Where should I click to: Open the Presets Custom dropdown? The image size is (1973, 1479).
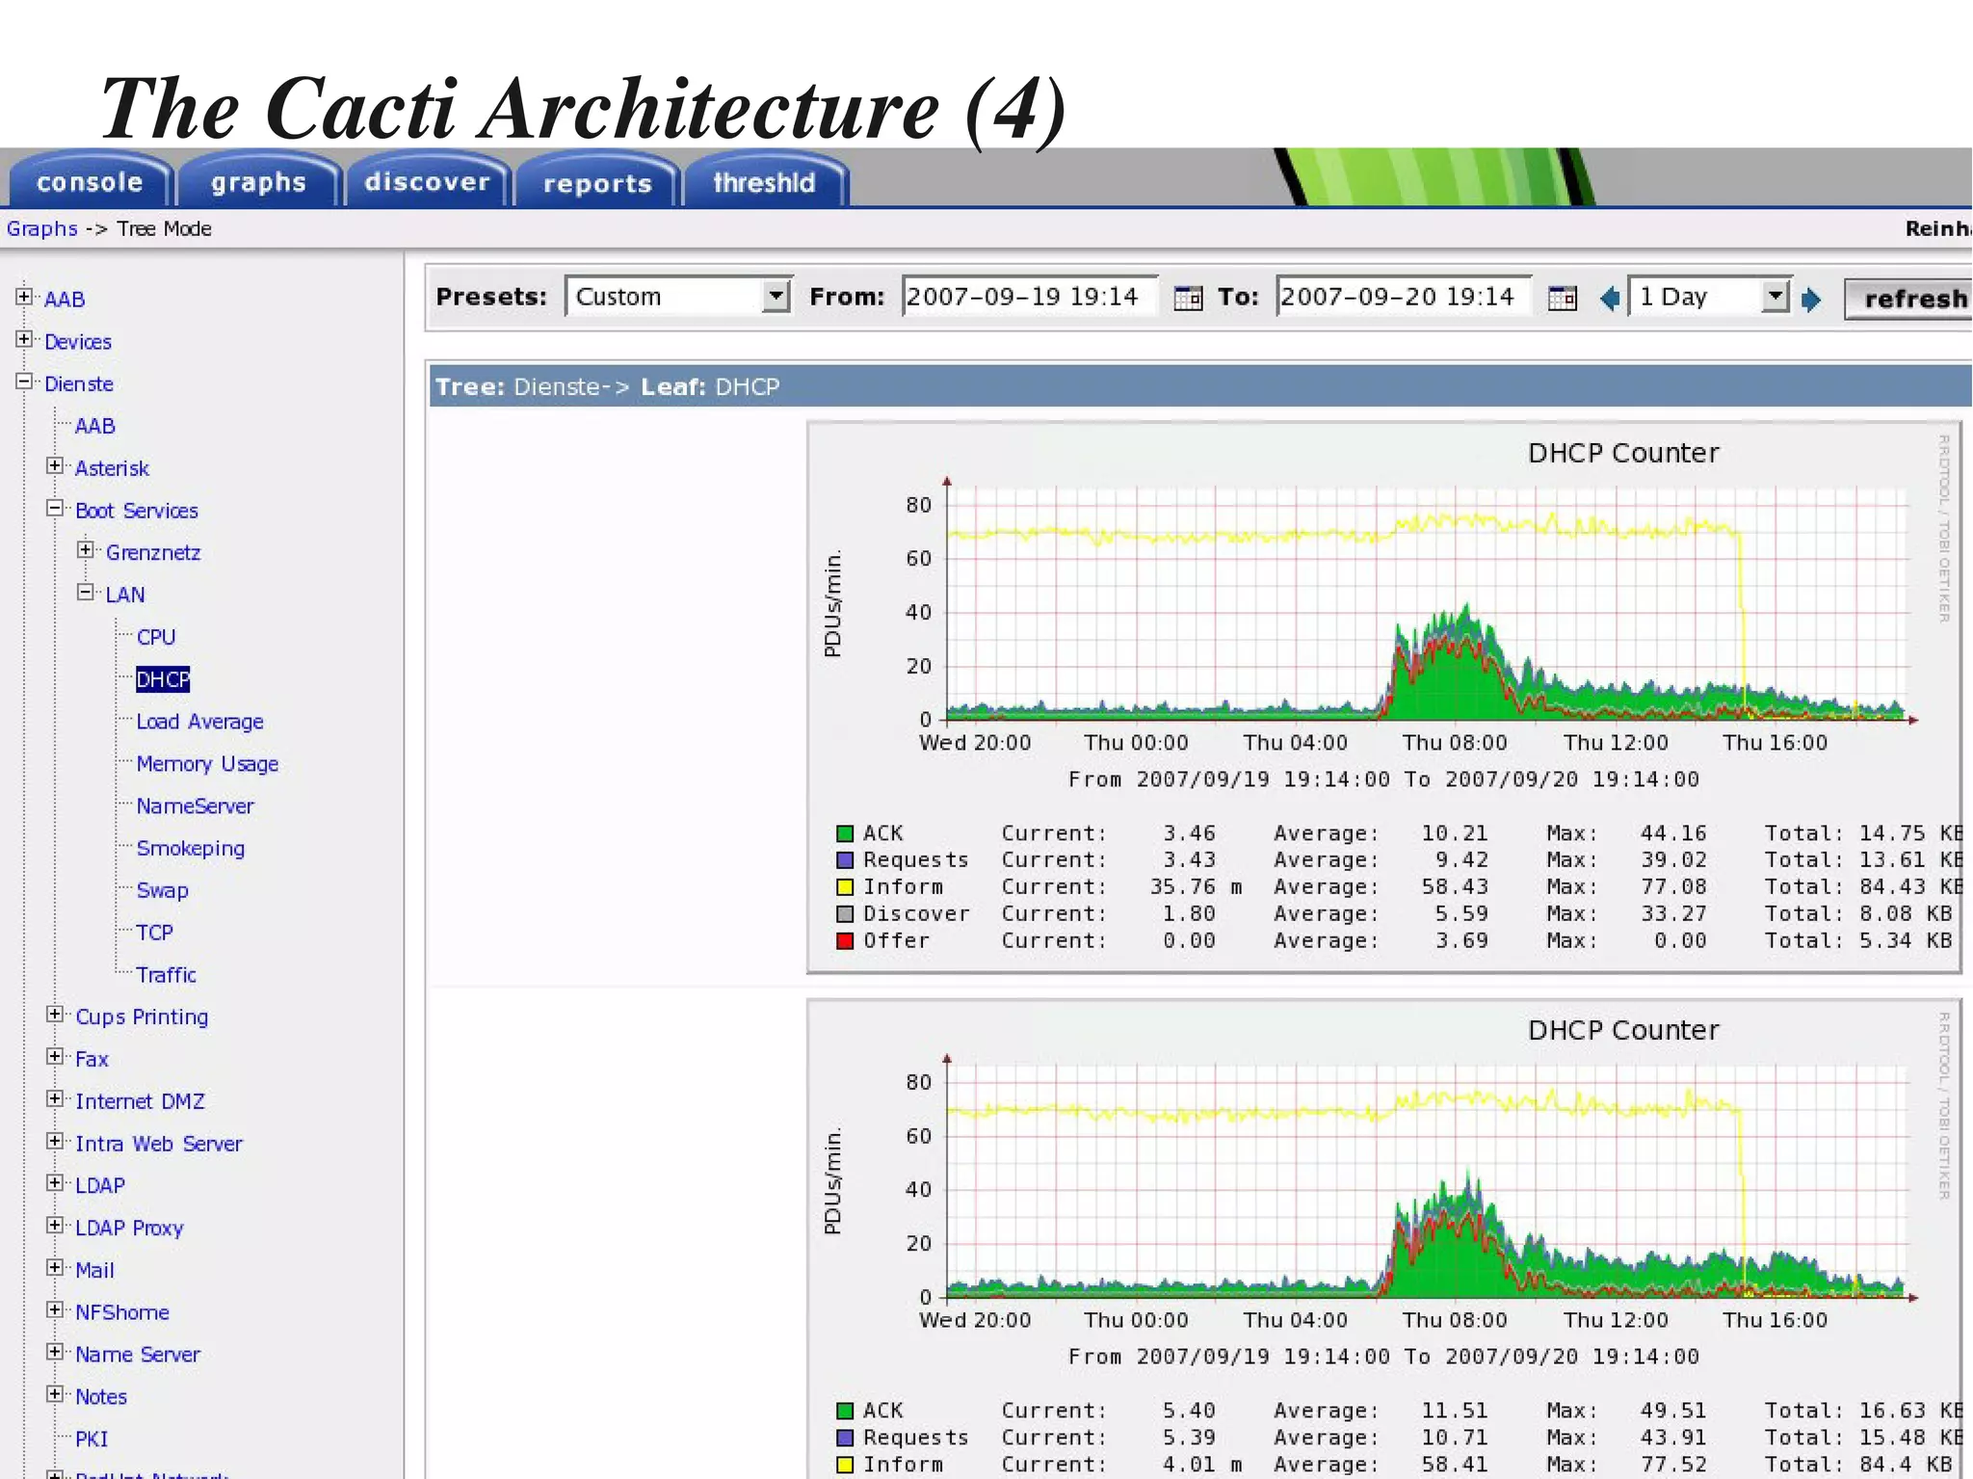click(678, 296)
